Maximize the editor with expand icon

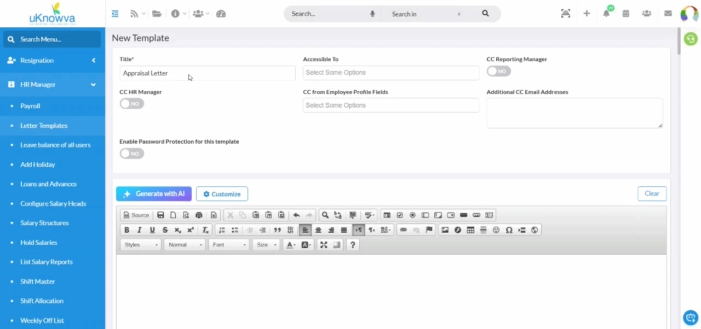click(324, 245)
